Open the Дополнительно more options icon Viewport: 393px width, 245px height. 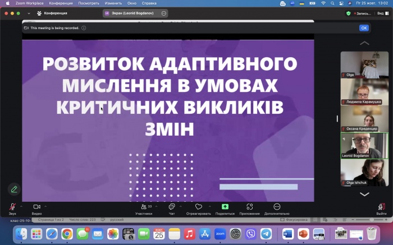pos(277,207)
